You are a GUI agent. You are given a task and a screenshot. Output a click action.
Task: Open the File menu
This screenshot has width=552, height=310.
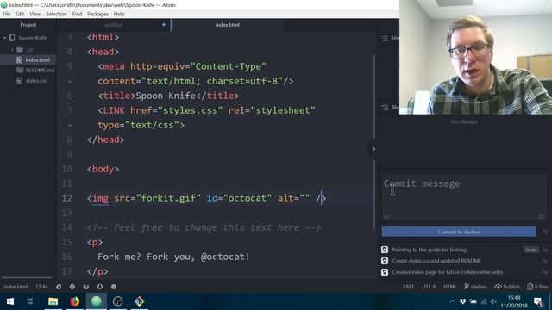point(6,14)
